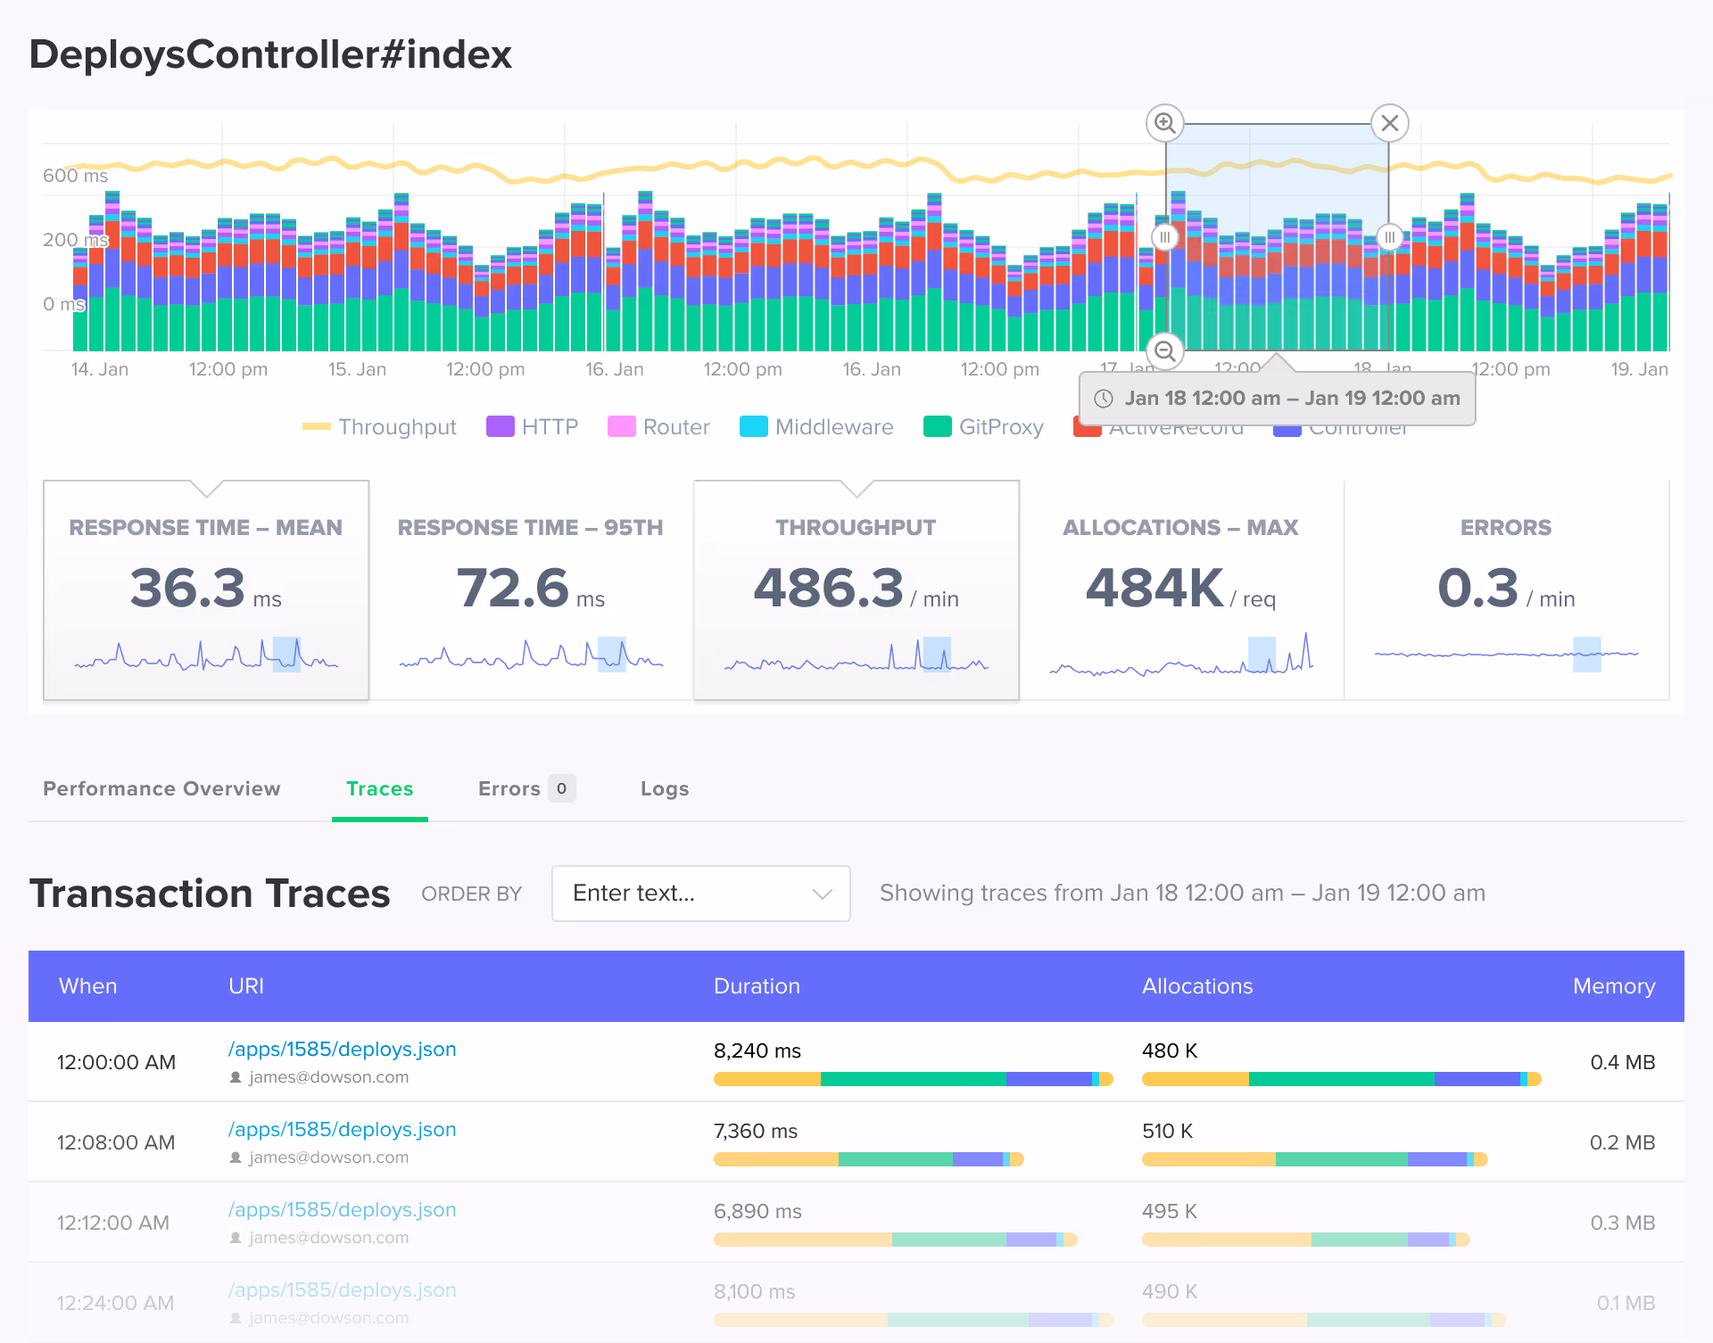Open the 12:08:00 AM deploys.json trace link
Image resolution: width=1713 pixels, height=1343 pixels.
coord(342,1129)
